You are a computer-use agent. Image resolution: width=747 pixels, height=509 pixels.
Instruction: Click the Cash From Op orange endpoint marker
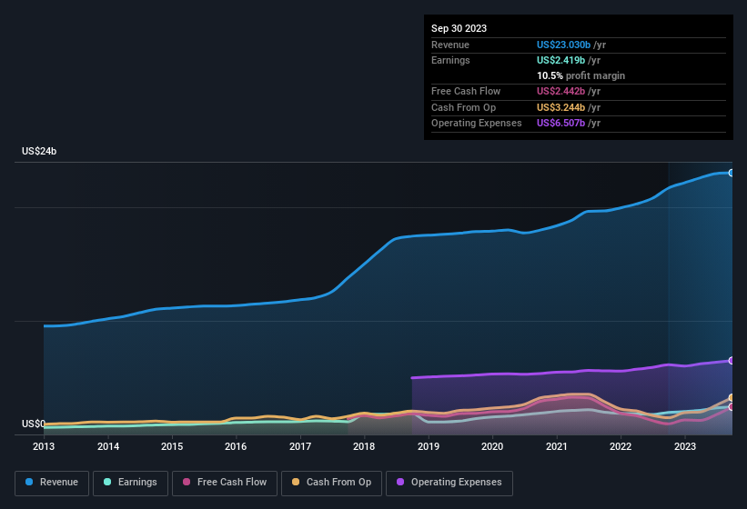(x=732, y=397)
